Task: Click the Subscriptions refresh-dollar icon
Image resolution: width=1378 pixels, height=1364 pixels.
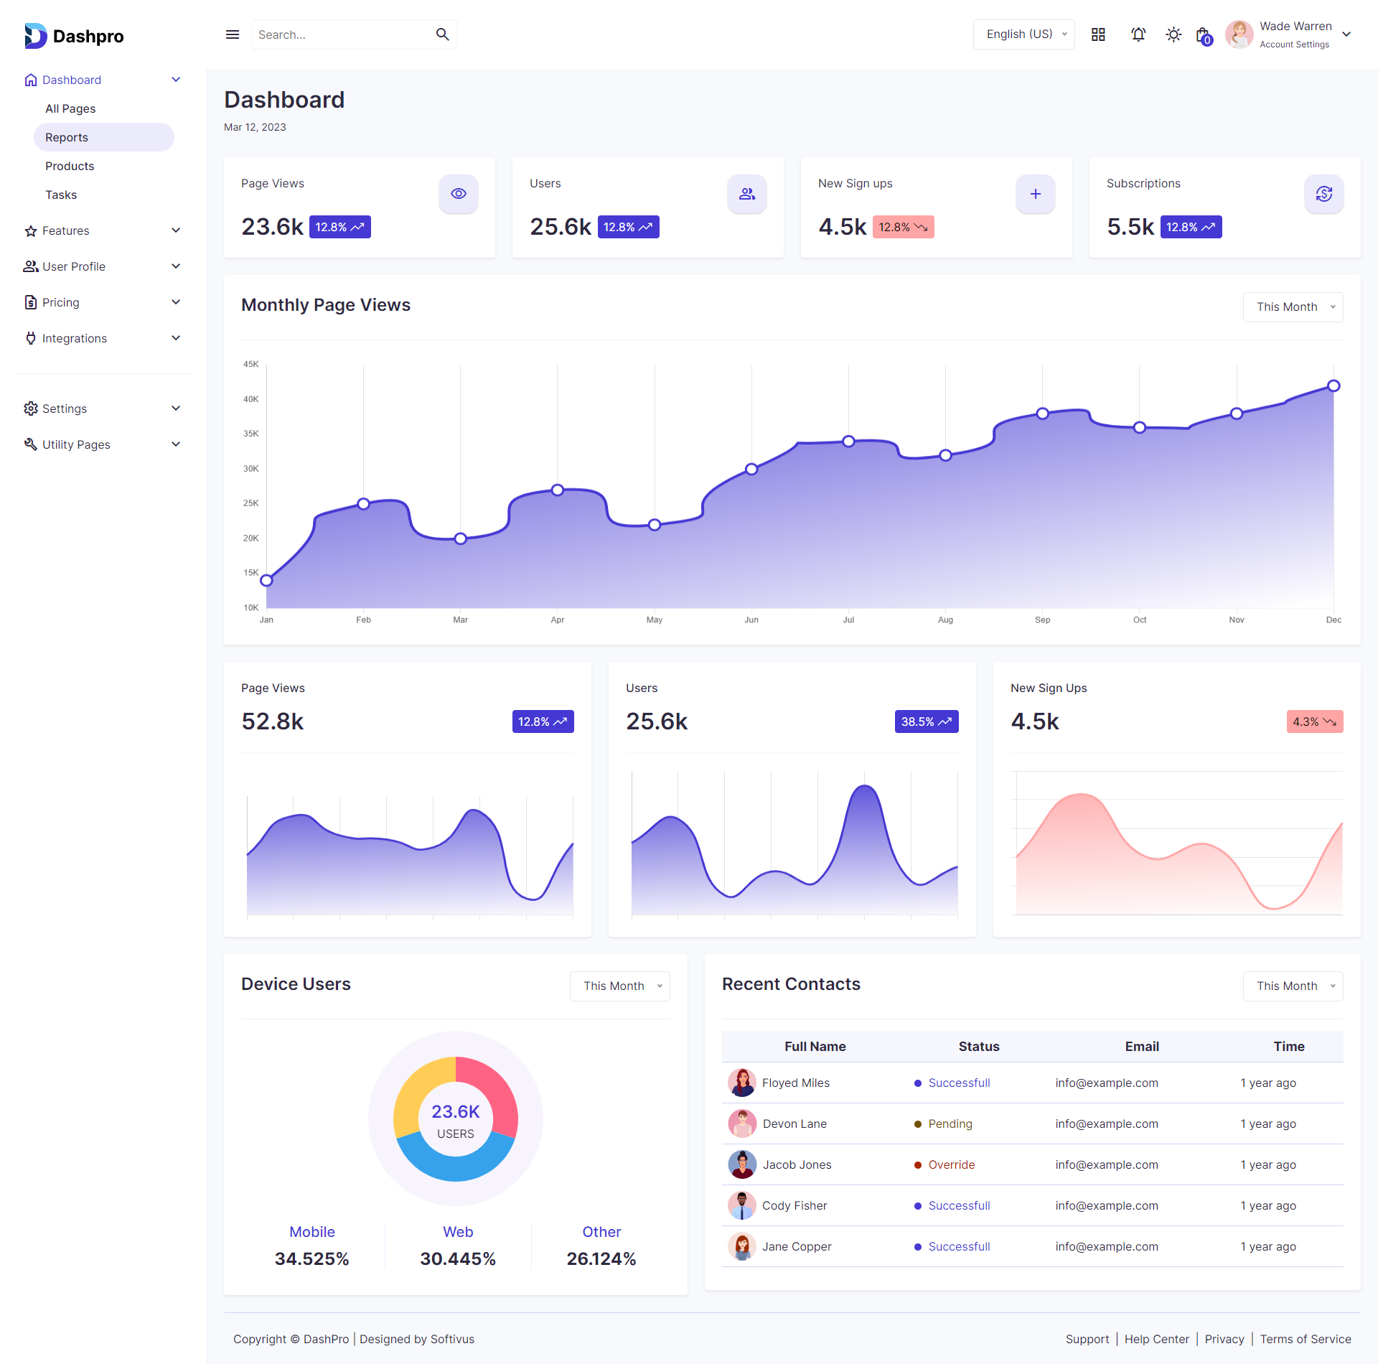Action: tap(1323, 194)
